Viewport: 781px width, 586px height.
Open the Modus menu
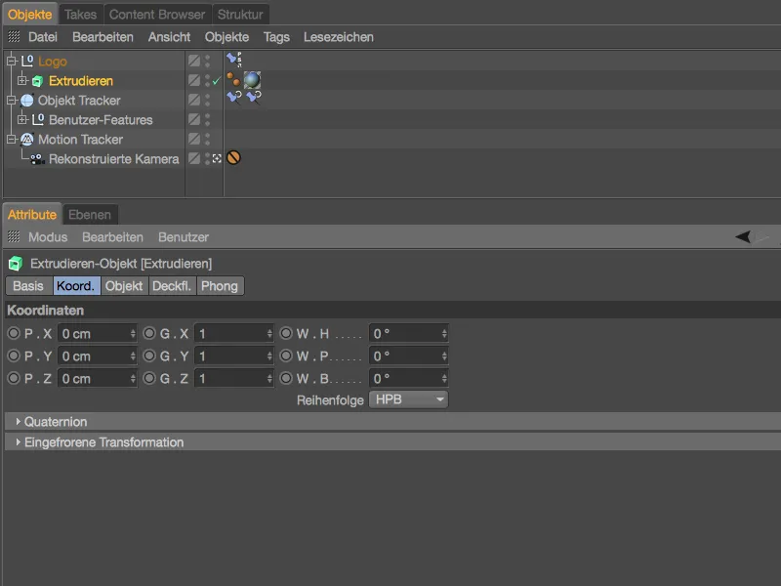pyautogui.click(x=48, y=237)
